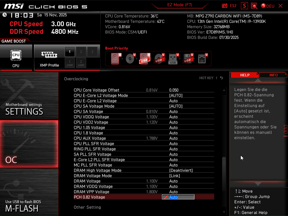The image size is (288, 216).
Task: Open CPU E-Core L2 Voltage Mode dropdown
Action: (x=176, y=95)
